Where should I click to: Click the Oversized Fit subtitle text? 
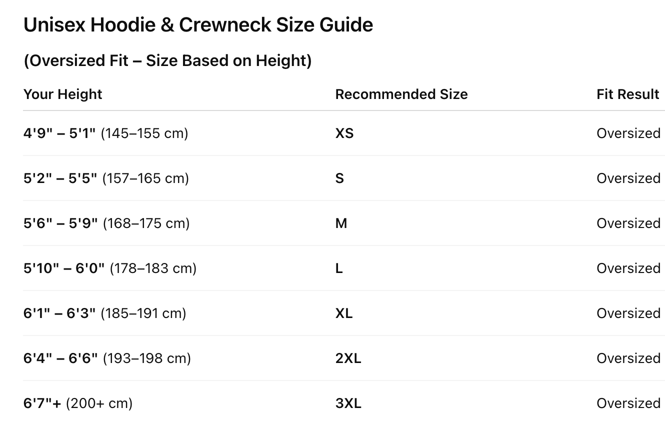click(167, 60)
